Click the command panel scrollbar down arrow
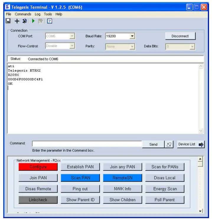This screenshot has height=219, width=212. coord(200,211)
